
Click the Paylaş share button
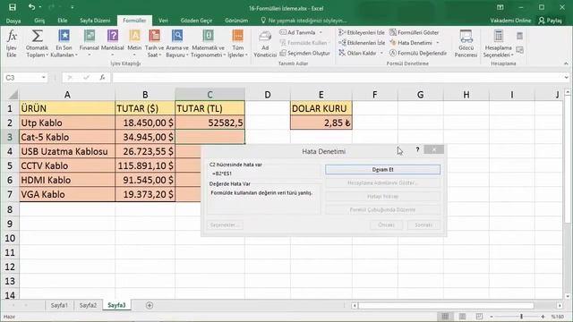click(x=551, y=21)
